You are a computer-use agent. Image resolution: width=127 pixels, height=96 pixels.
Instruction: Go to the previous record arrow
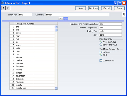(4, 8)
